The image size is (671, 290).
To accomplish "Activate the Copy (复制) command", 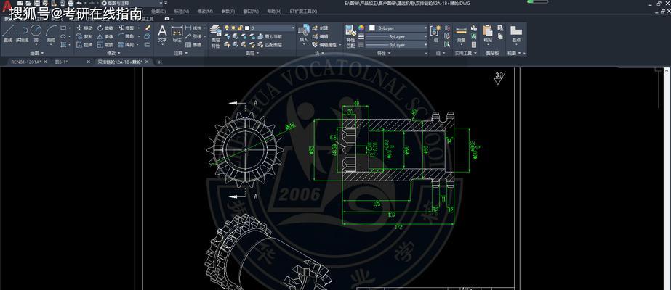I will 84,36.
